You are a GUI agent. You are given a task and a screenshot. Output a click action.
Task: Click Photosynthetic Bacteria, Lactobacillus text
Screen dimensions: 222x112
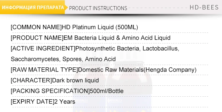127,48
